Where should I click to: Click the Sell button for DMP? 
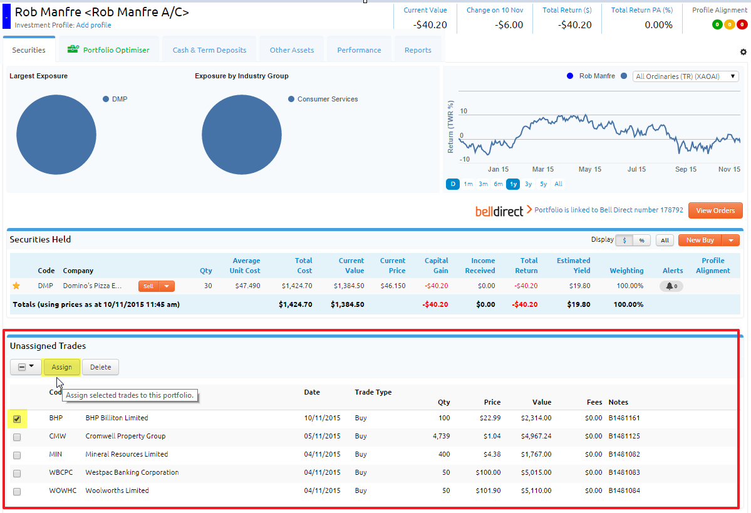coord(148,286)
